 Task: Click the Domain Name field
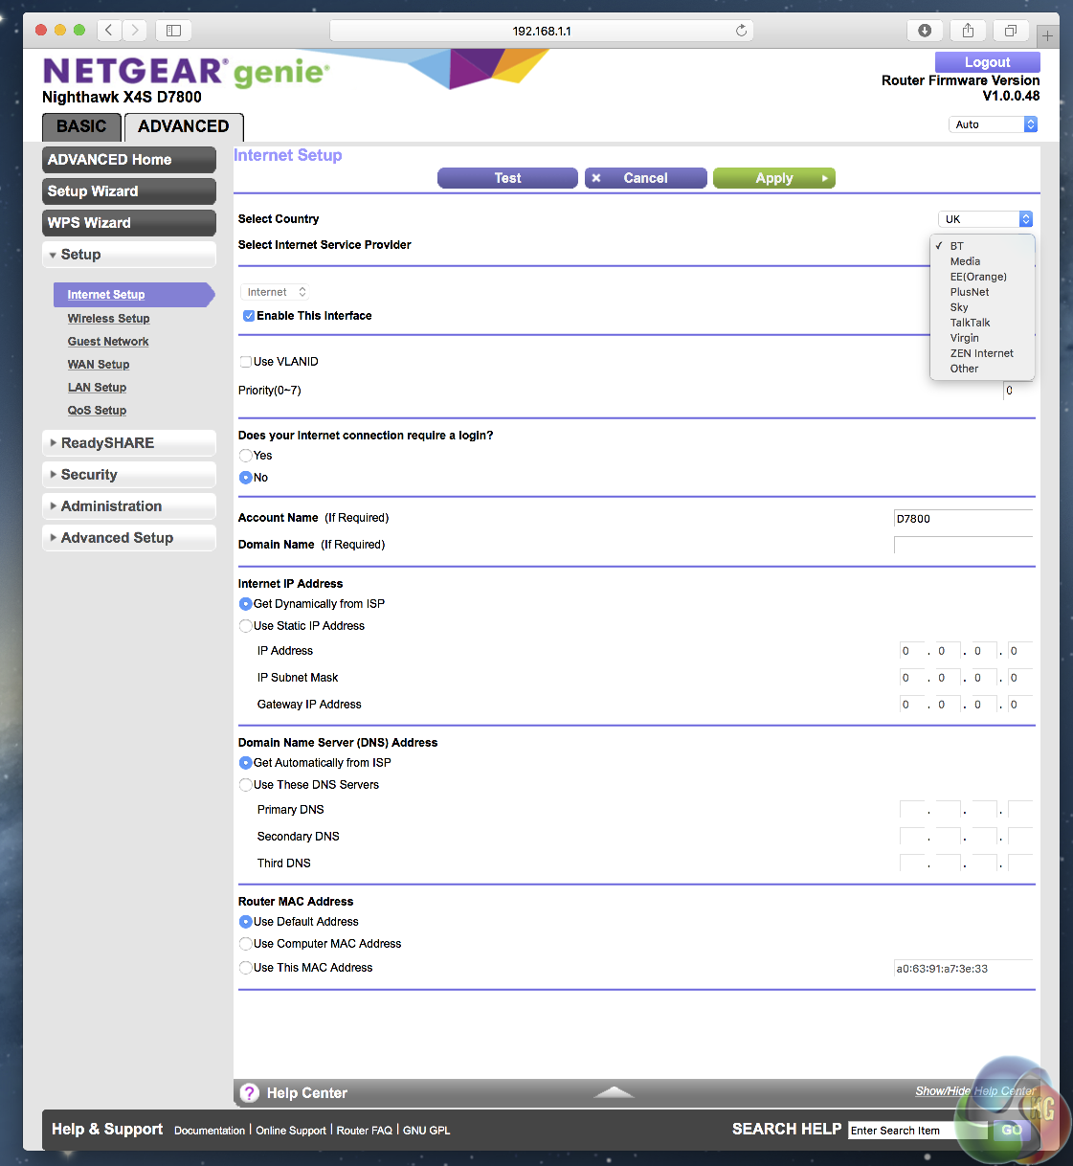click(963, 545)
